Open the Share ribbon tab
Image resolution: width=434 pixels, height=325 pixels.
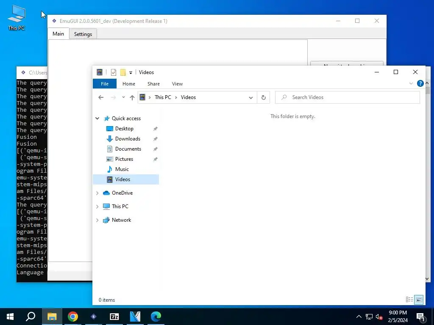pyautogui.click(x=153, y=84)
